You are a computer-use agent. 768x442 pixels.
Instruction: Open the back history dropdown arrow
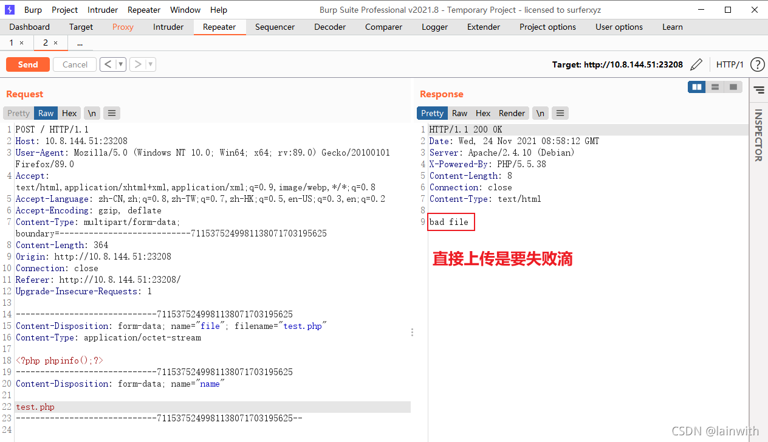coord(121,64)
